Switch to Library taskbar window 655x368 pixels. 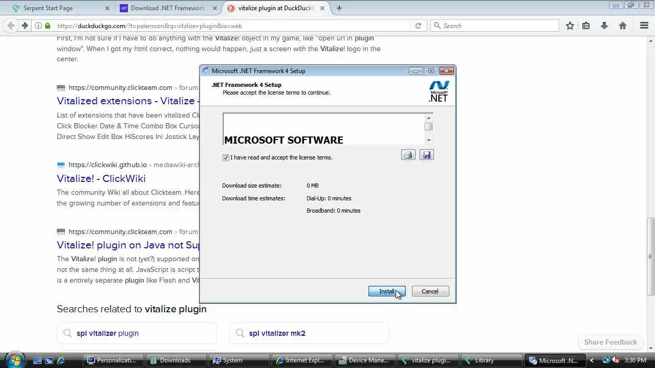[x=491, y=360]
